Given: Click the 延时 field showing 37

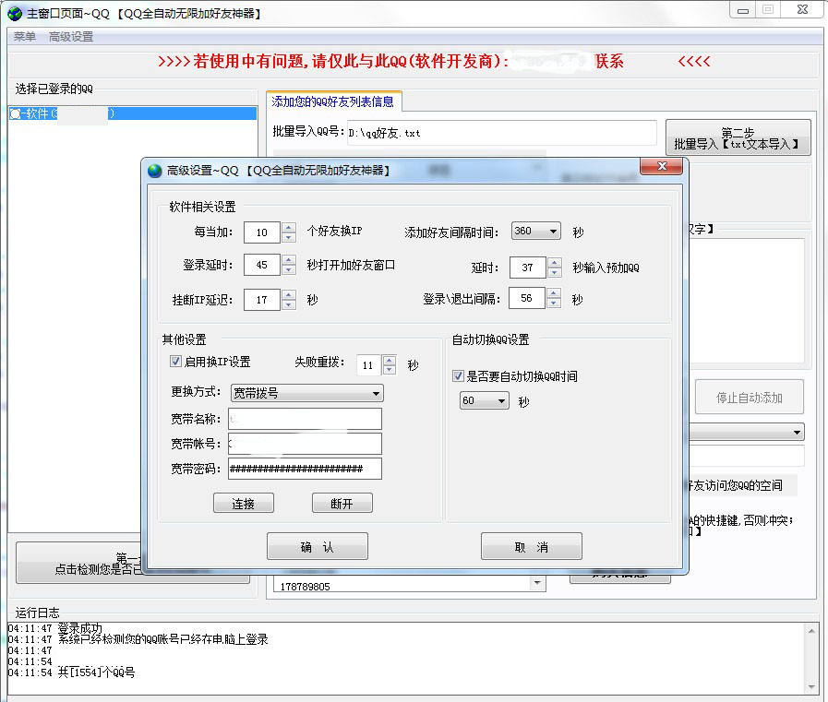Looking at the screenshot, I should point(527,268).
